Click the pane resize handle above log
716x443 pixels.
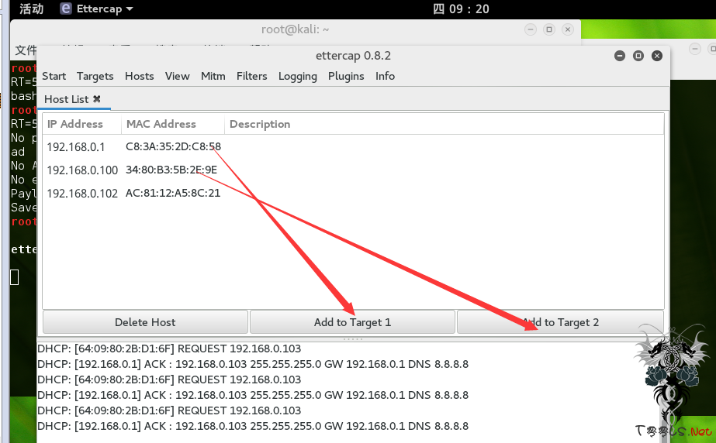(352, 339)
